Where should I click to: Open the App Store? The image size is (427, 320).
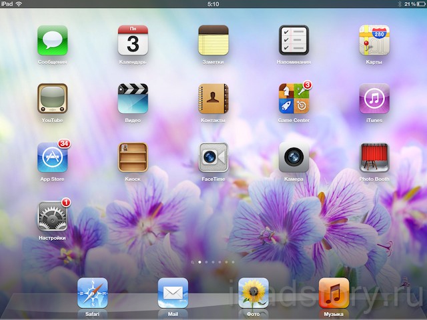[52, 157]
